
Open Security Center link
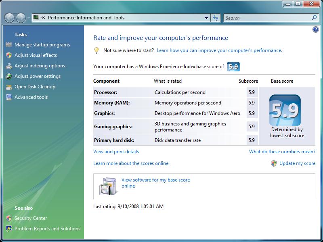coord(31,218)
